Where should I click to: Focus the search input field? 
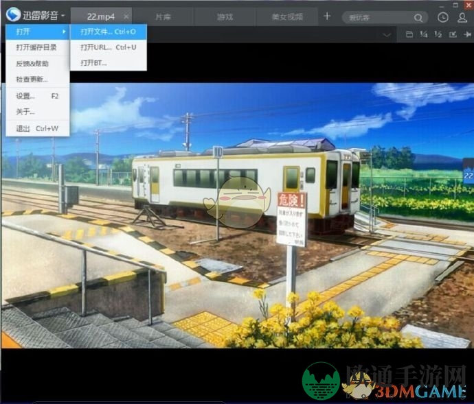coord(379,18)
